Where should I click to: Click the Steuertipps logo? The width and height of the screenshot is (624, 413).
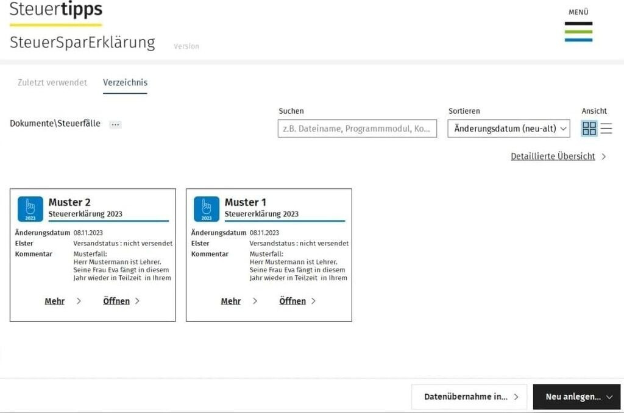tap(56, 12)
